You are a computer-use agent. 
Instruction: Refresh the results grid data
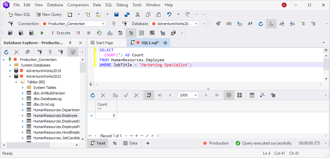coord(93,95)
